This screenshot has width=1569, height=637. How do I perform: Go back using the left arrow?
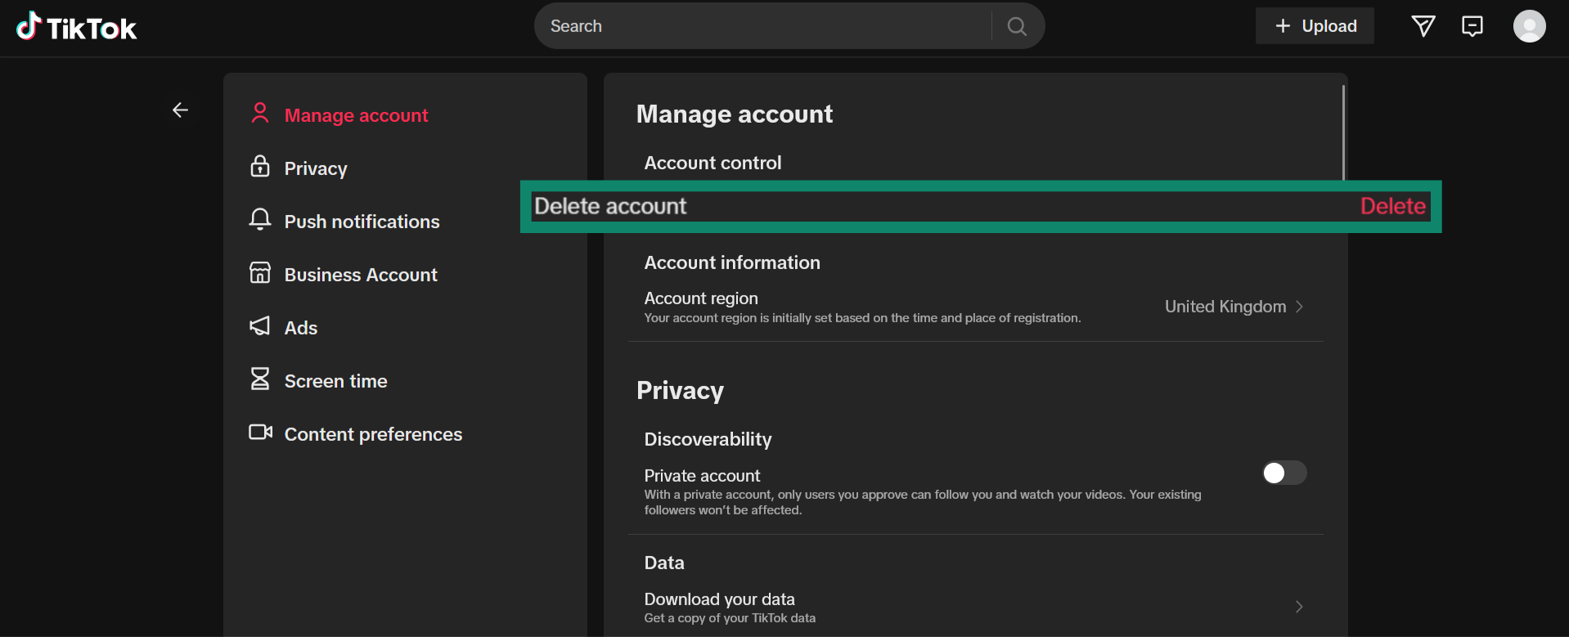180,110
